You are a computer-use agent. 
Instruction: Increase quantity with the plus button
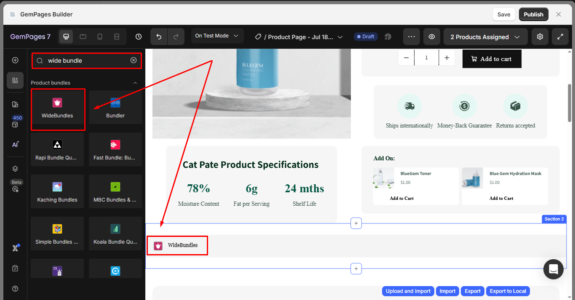(x=447, y=58)
